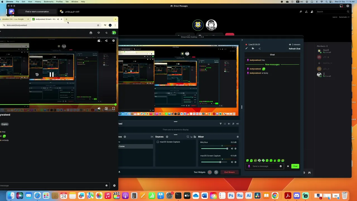
Task: Filter events in the mini feed
Action: pos(221,124)
